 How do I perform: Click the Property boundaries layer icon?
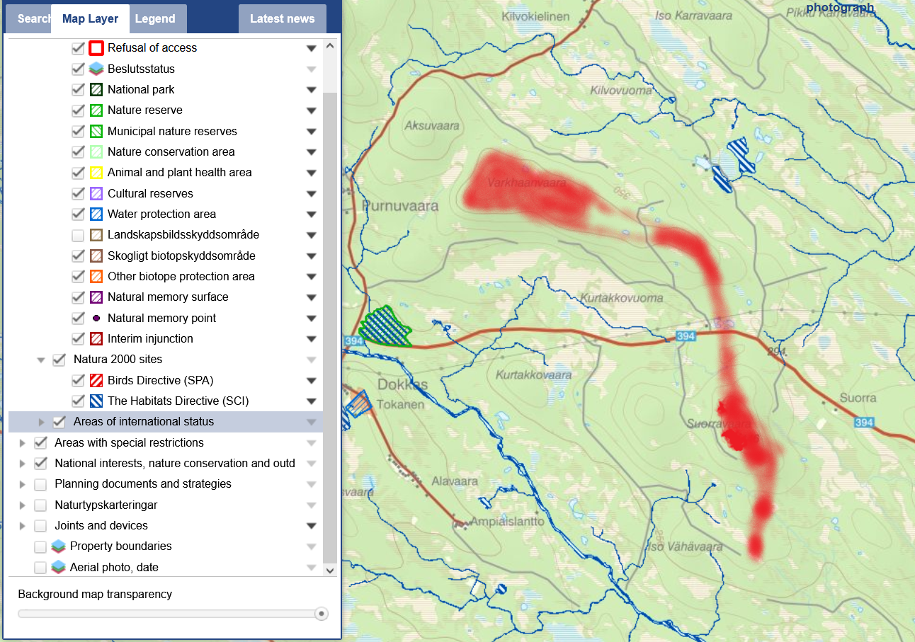coord(59,546)
